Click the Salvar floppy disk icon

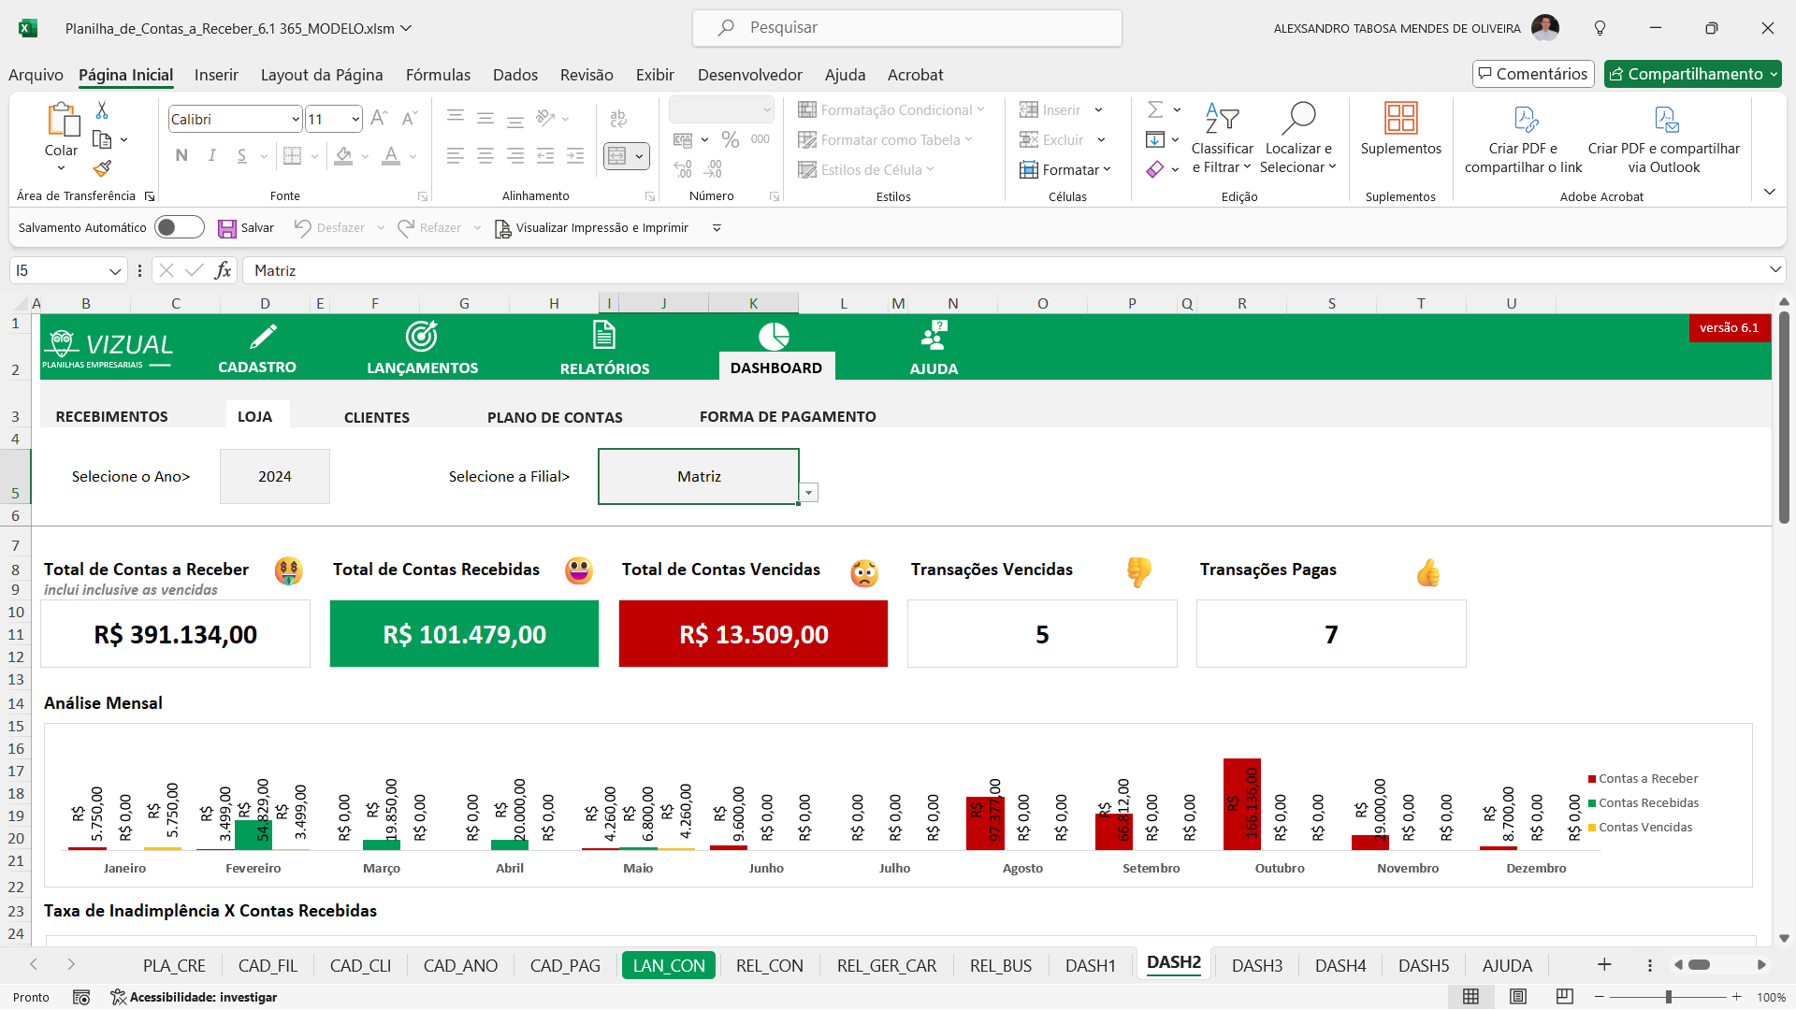(x=227, y=228)
